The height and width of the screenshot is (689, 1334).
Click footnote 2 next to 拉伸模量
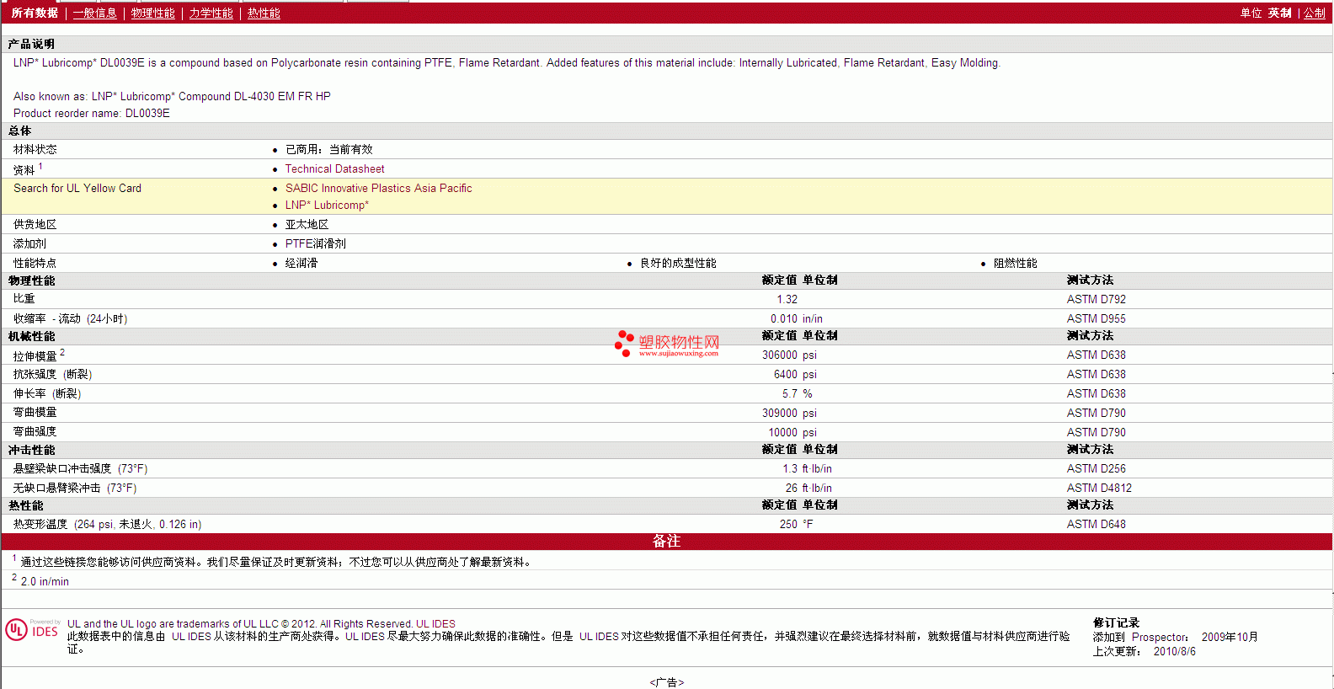tap(62, 353)
